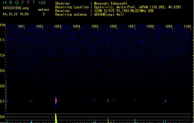
Task: Click the date stamp 04.10.23 10:50
Action: 16,14
